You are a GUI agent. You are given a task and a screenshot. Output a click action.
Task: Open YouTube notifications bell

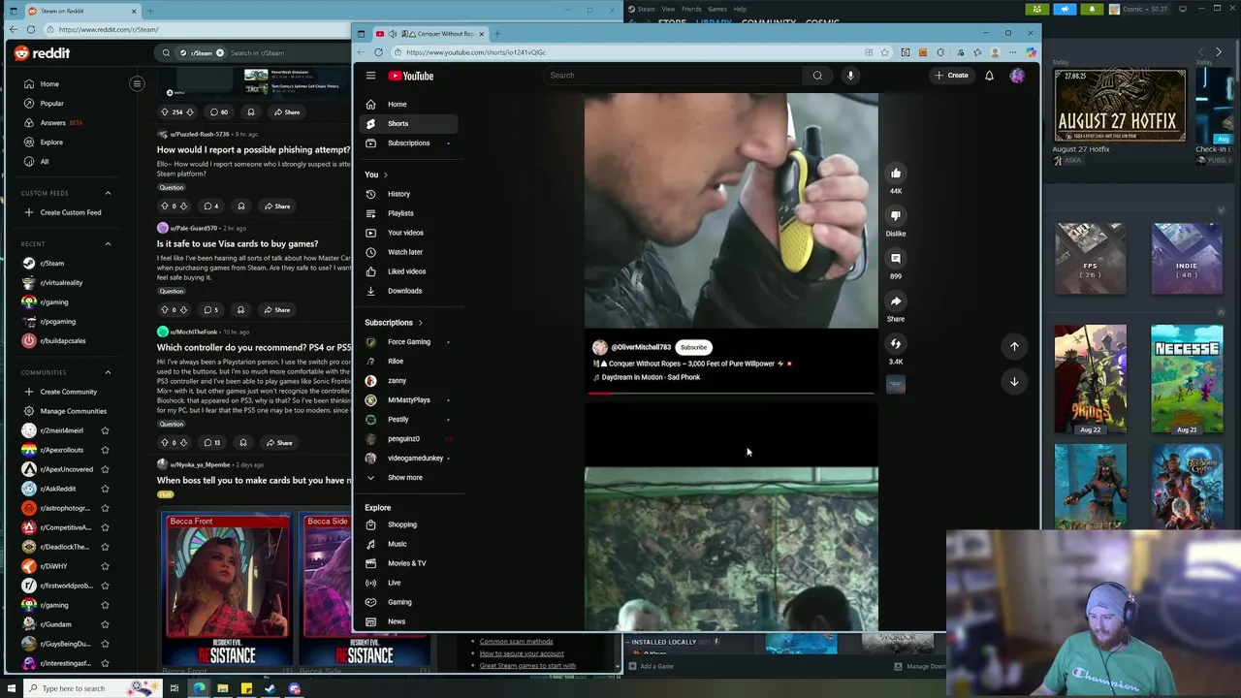pos(989,76)
